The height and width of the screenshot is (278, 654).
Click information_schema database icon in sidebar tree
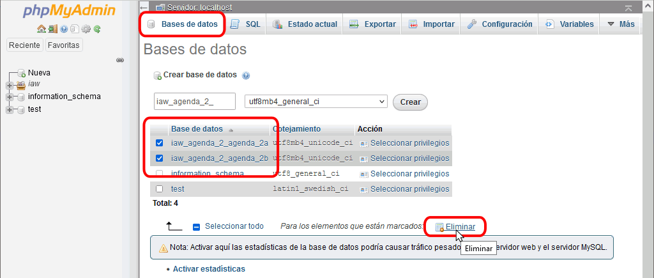[x=21, y=97]
